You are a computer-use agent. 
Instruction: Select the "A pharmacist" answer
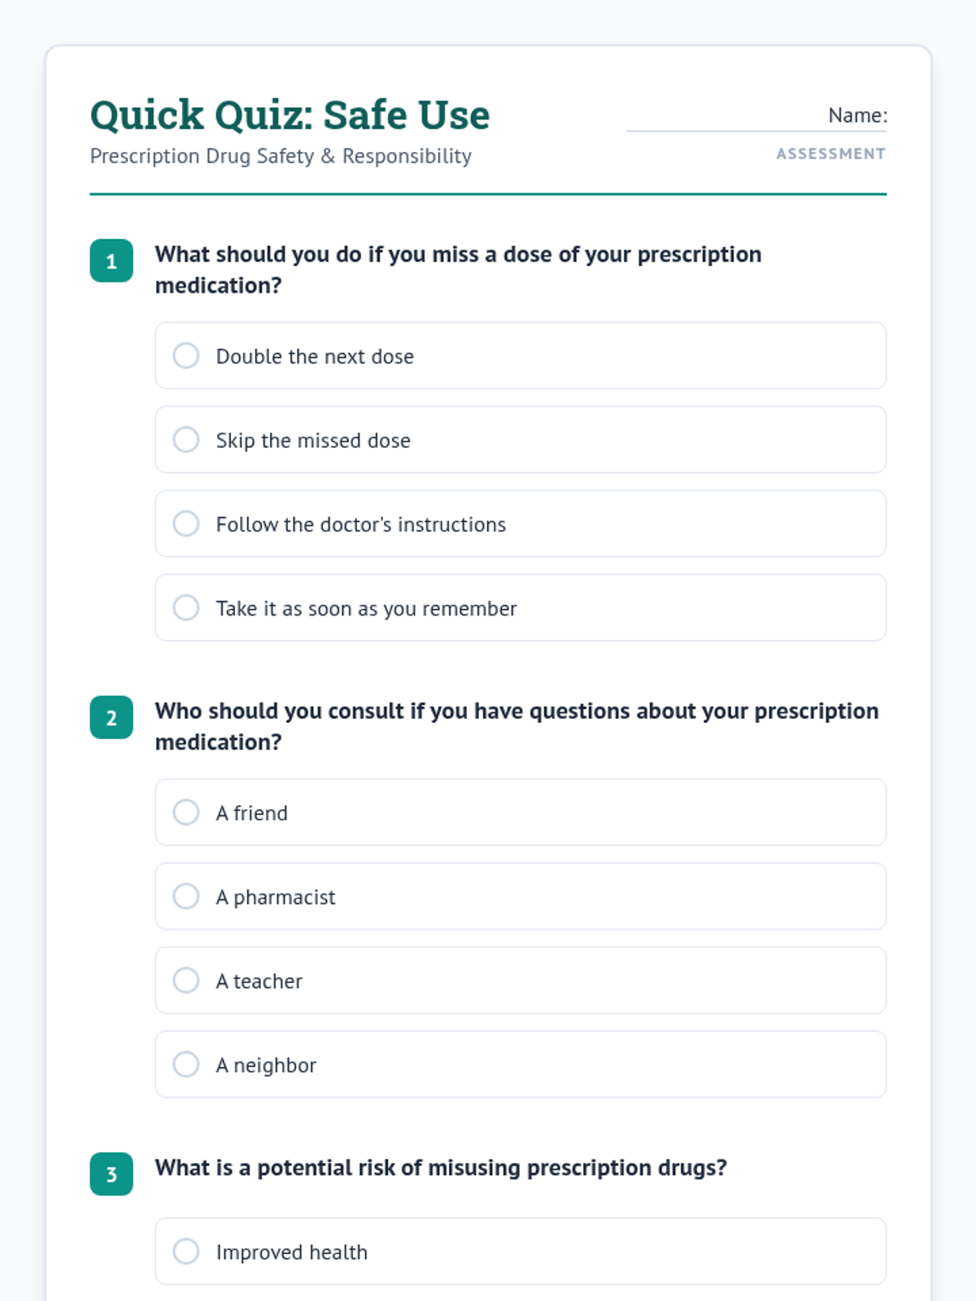point(186,897)
